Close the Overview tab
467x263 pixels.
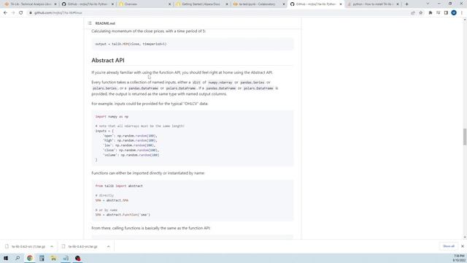169,4
